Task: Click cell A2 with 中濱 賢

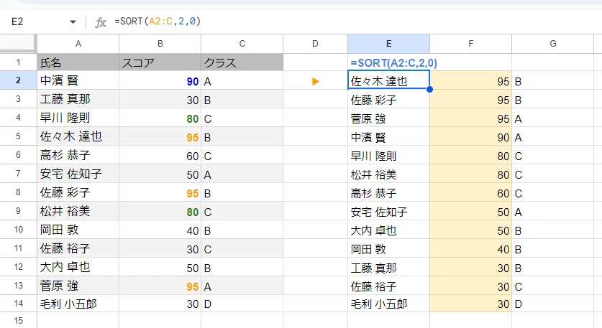Action: 78,80
